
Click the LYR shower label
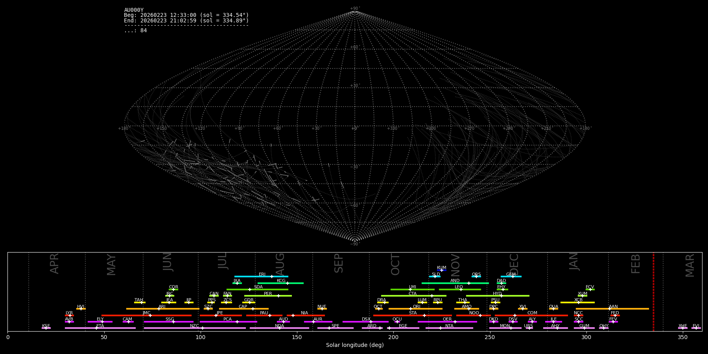pos(69,313)
